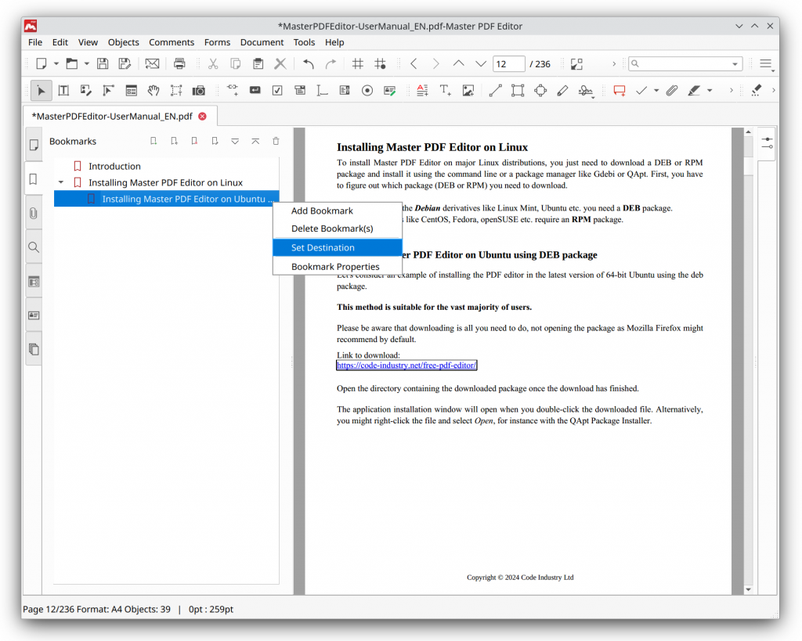Toggle snap to grid in the toolbar
This screenshot has height=641, width=802.
point(381,63)
